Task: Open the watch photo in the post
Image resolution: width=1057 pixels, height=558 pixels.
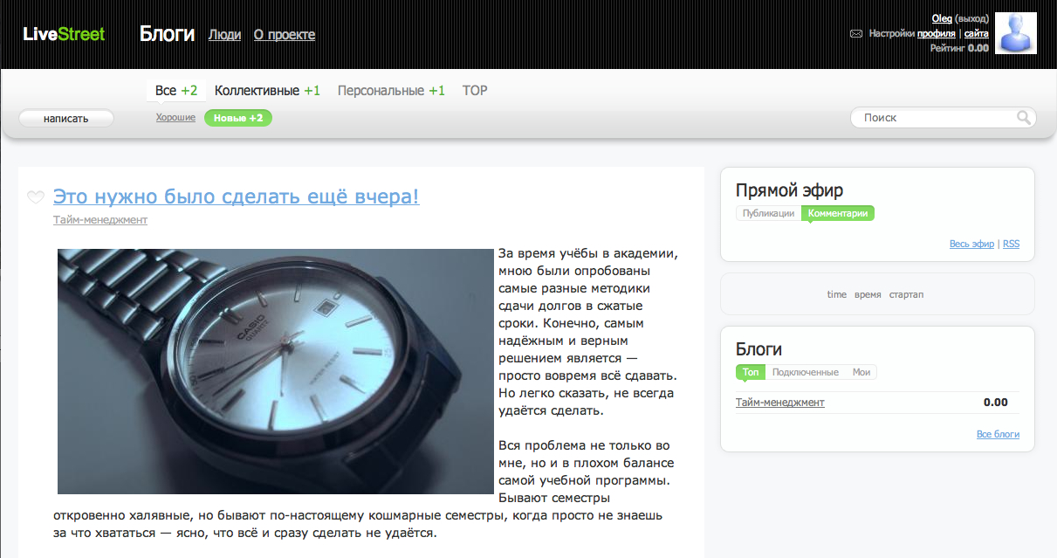Action: [x=276, y=371]
